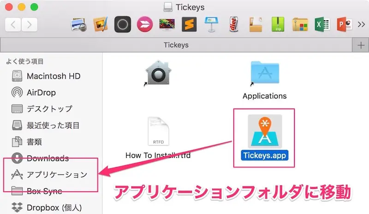Select the Tickeys tab

coord(176,45)
